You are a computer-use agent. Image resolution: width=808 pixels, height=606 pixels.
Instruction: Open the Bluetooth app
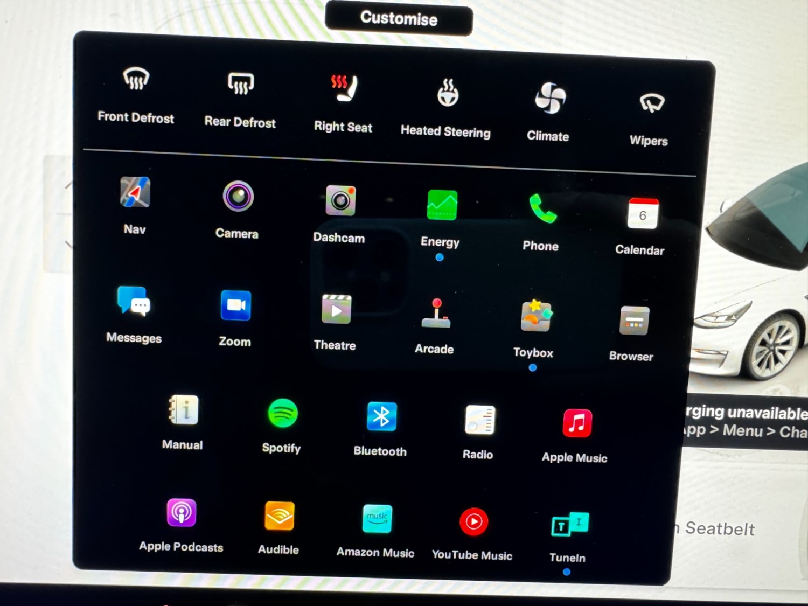pos(382,416)
